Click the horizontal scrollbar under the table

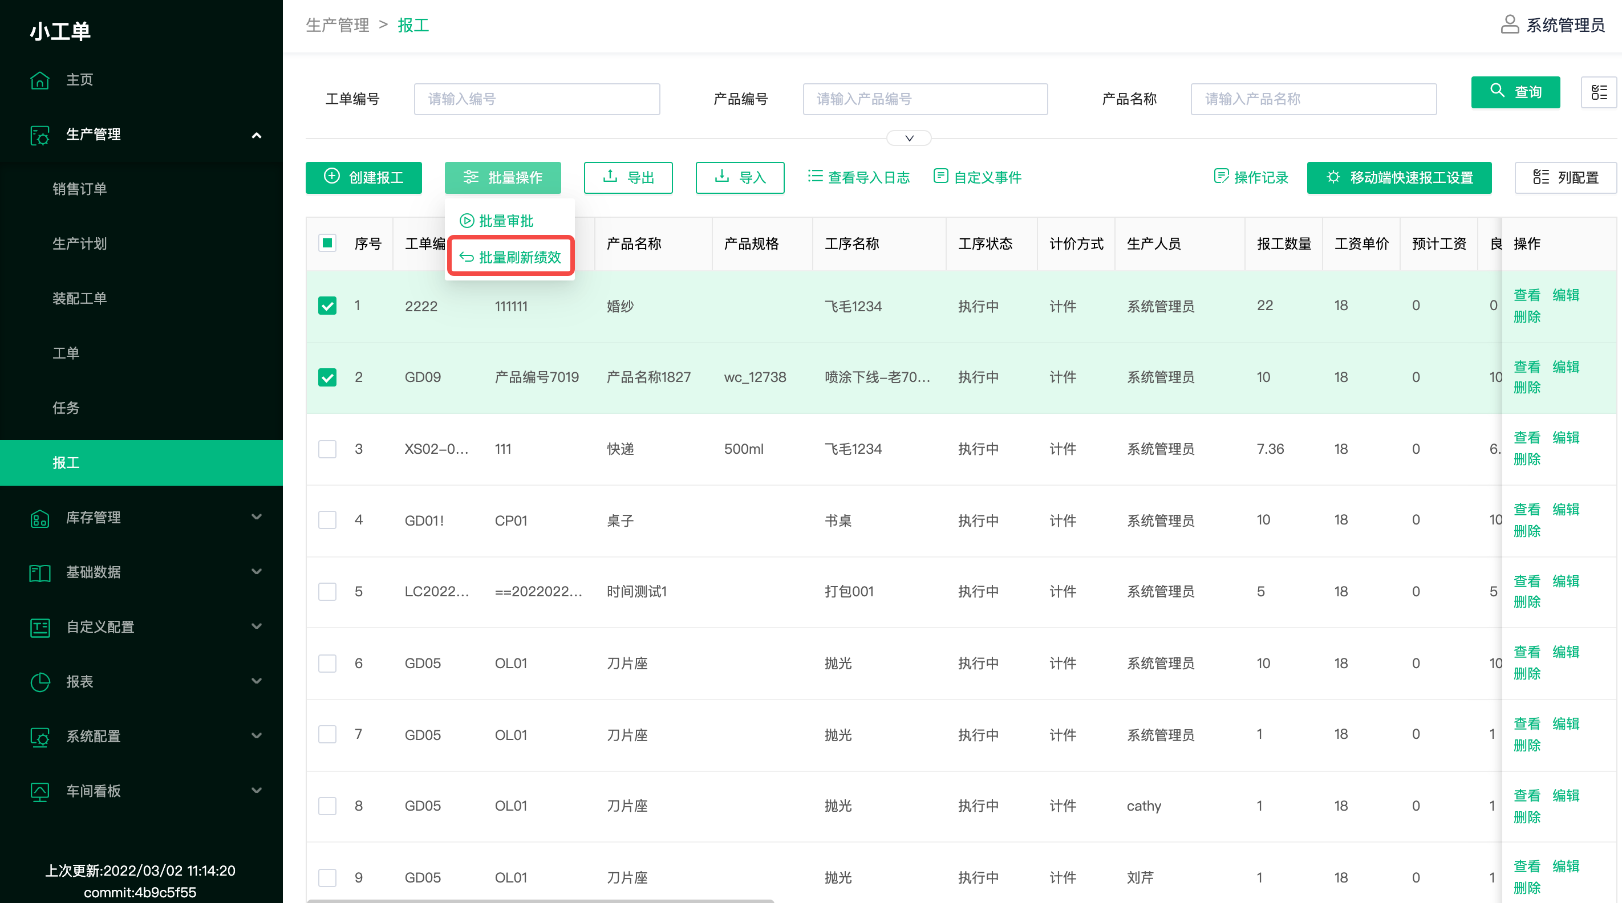pos(540,901)
